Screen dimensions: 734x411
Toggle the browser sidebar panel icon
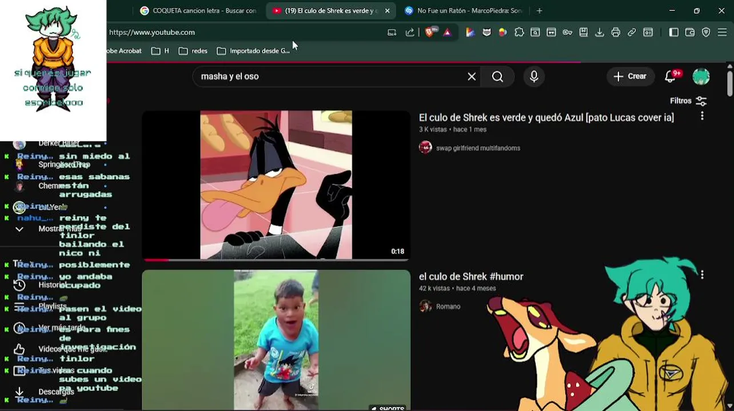click(x=673, y=33)
